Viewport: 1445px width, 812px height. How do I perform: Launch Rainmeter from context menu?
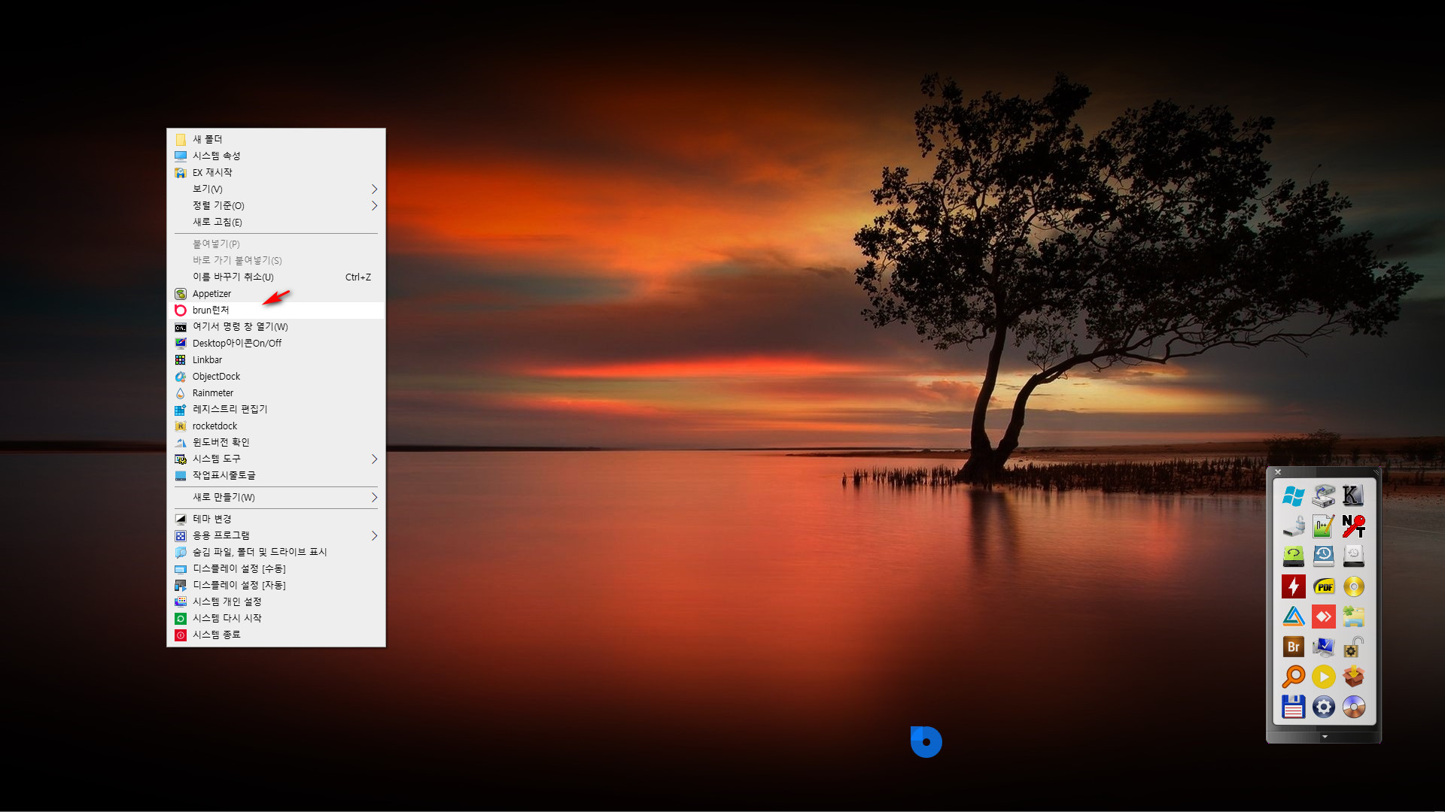(x=276, y=392)
